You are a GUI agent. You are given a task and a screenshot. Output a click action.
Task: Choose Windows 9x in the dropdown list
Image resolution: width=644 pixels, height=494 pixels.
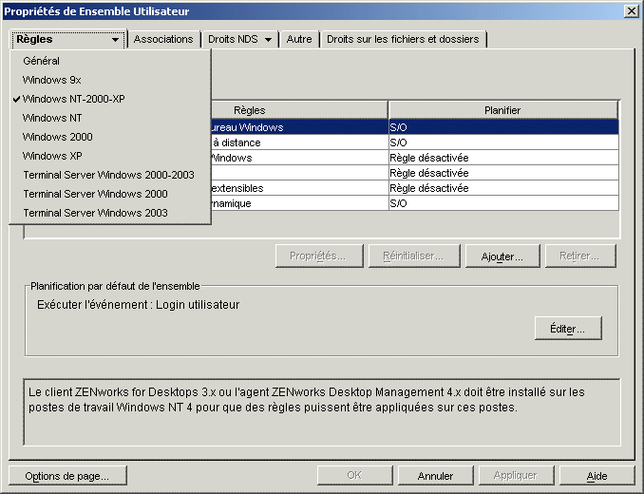(51, 80)
